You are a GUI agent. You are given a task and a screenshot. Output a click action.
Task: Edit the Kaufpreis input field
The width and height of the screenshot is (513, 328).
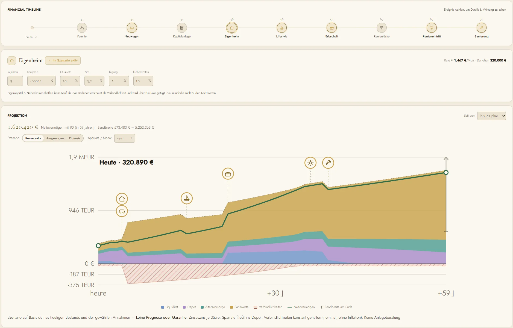(42, 81)
